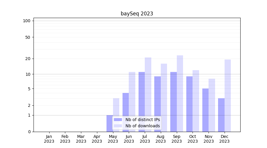Click the 'Jan 2023' x-axis label
Viewport: 267px width, 148px height.
point(49,139)
